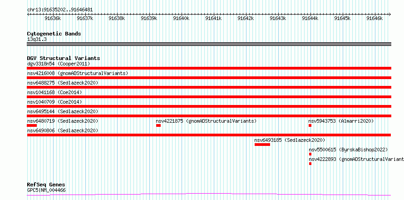Click the short red bar under nsv6480719
The height and width of the screenshot is (200, 404).
click(x=32, y=125)
